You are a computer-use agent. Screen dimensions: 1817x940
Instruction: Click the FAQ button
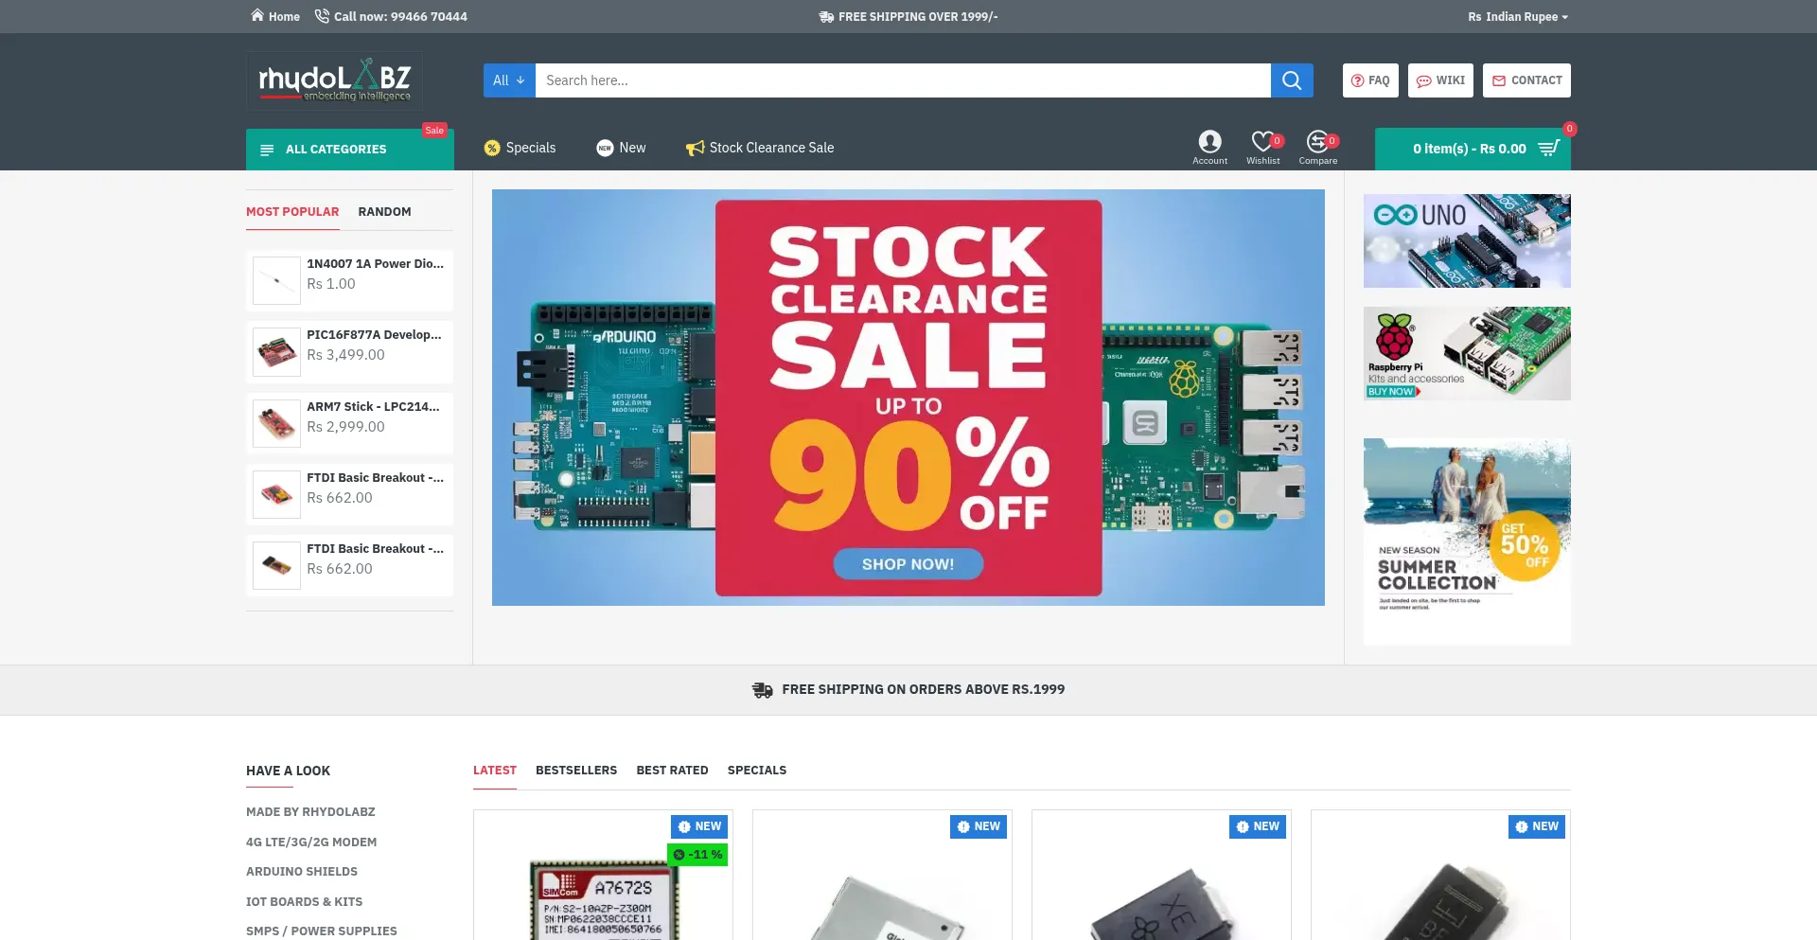click(x=1370, y=80)
